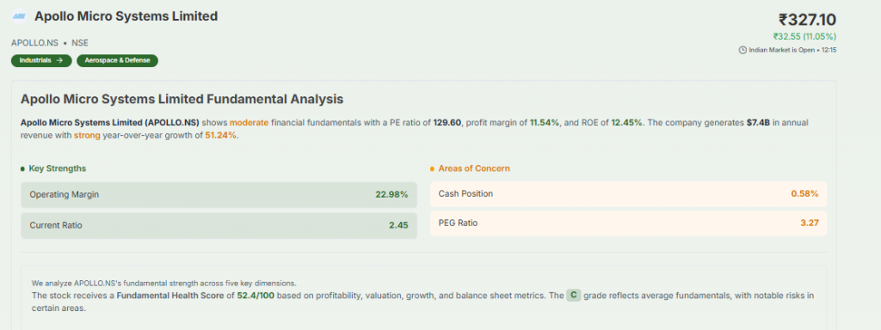
Task: Click the NSE exchange label
Action: pos(80,43)
